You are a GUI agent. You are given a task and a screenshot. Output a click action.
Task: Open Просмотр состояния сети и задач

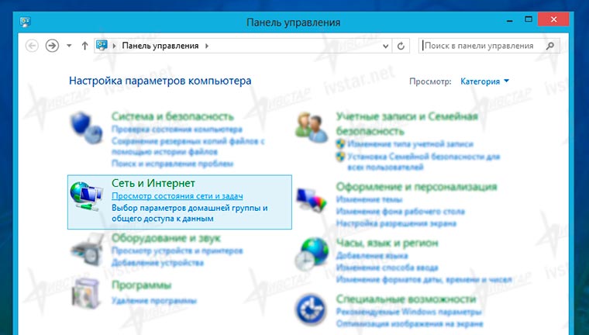click(177, 196)
